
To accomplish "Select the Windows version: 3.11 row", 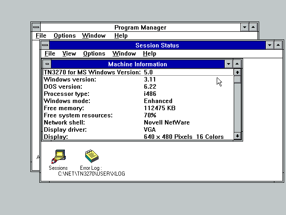I will tap(138, 79).
